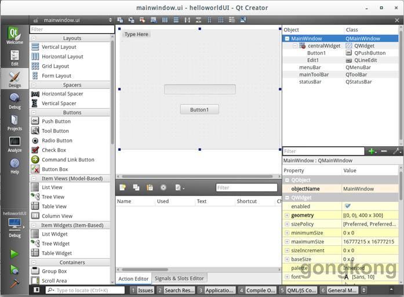The image size is (404, 297).
Task: Apply grid layout from toolbar
Action: point(221,20)
